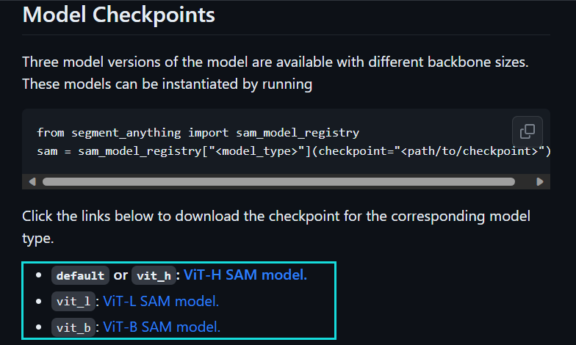The width and height of the screenshot is (576, 345).
Task: Click the 'default' code tag
Action: tap(80, 276)
